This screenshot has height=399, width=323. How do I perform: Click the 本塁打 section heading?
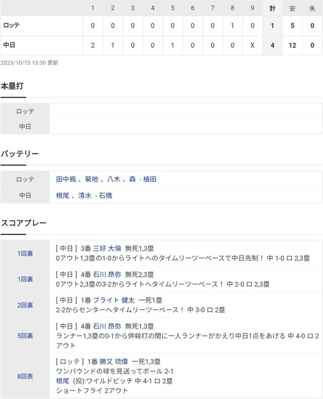point(12,86)
